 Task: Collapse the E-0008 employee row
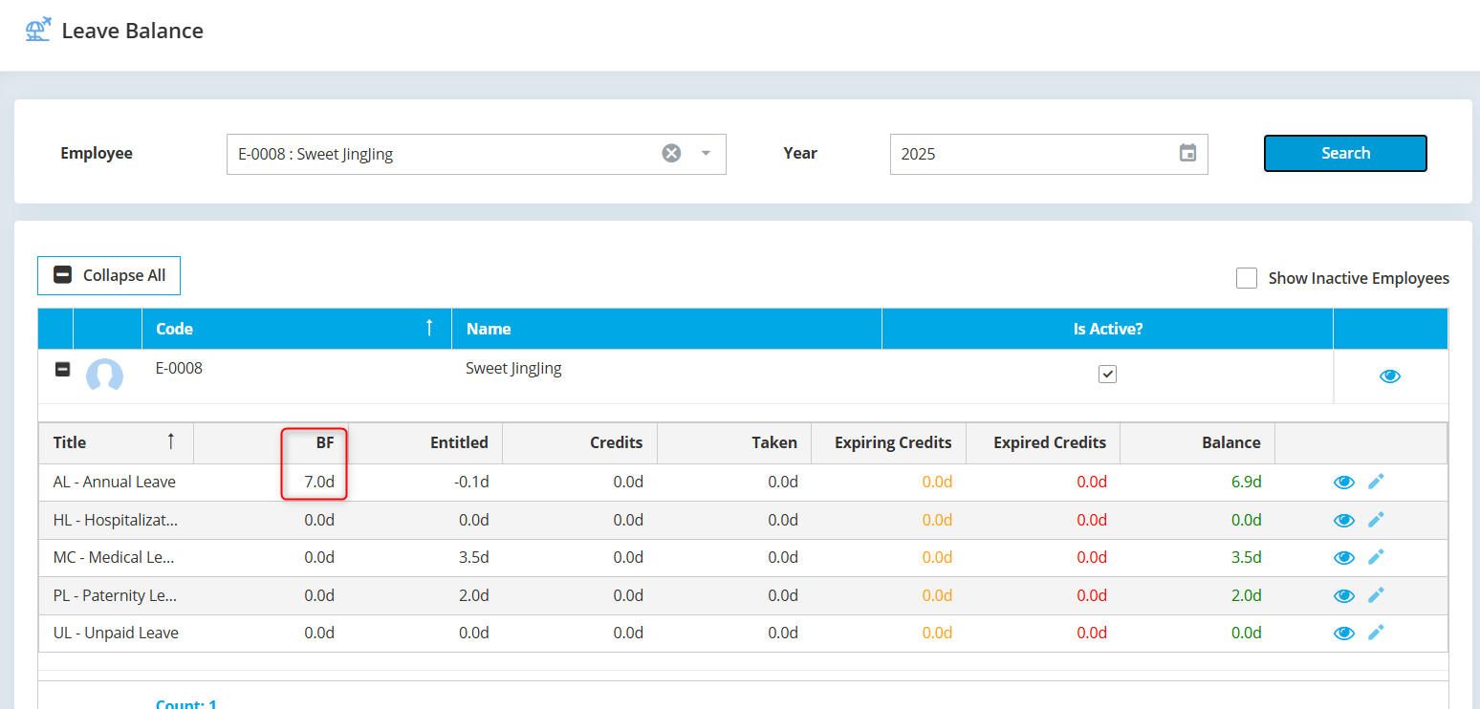62,369
